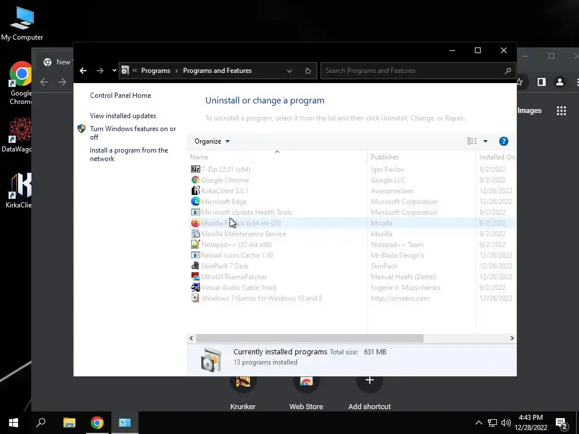This screenshot has height=434, width=579.
Task: Open View installed updates link
Action: tap(123, 115)
